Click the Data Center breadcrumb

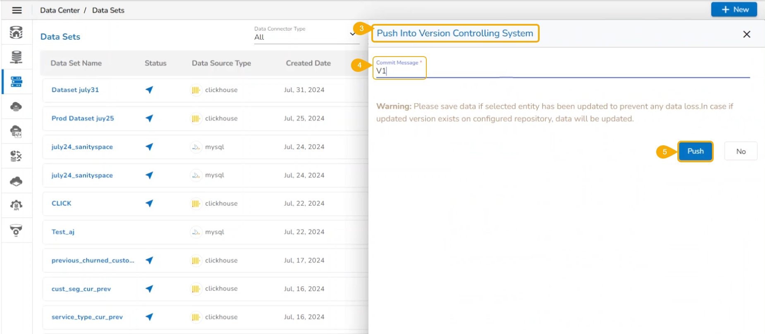coord(60,10)
